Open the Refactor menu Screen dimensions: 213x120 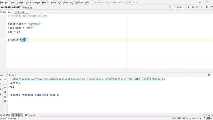point(45,2)
